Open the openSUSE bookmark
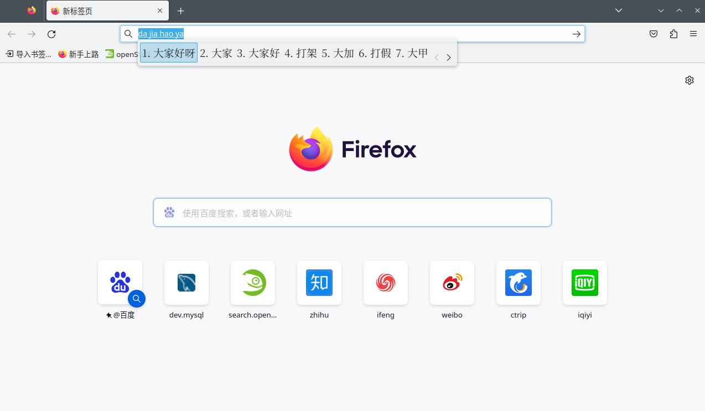705x411 pixels. (121, 54)
